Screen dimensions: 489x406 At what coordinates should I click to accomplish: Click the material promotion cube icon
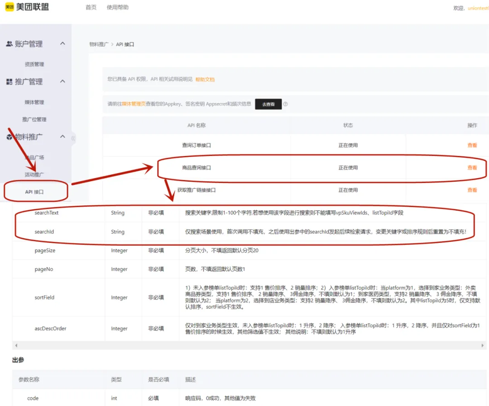(x=10, y=137)
